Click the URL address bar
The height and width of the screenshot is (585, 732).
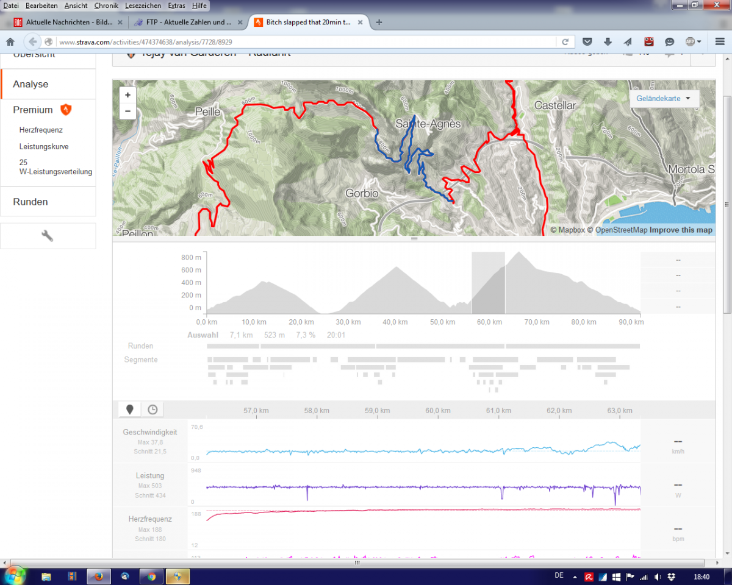[x=305, y=42]
